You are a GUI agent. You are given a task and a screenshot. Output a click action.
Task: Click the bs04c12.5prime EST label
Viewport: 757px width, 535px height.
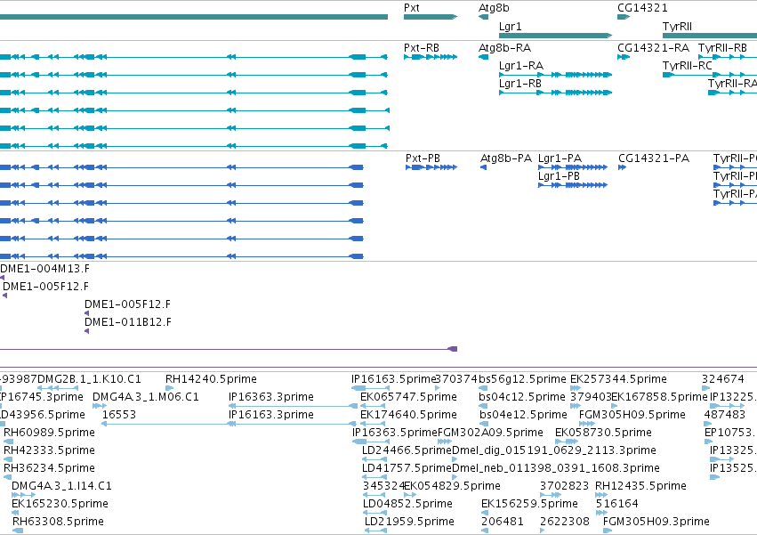coord(522,397)
